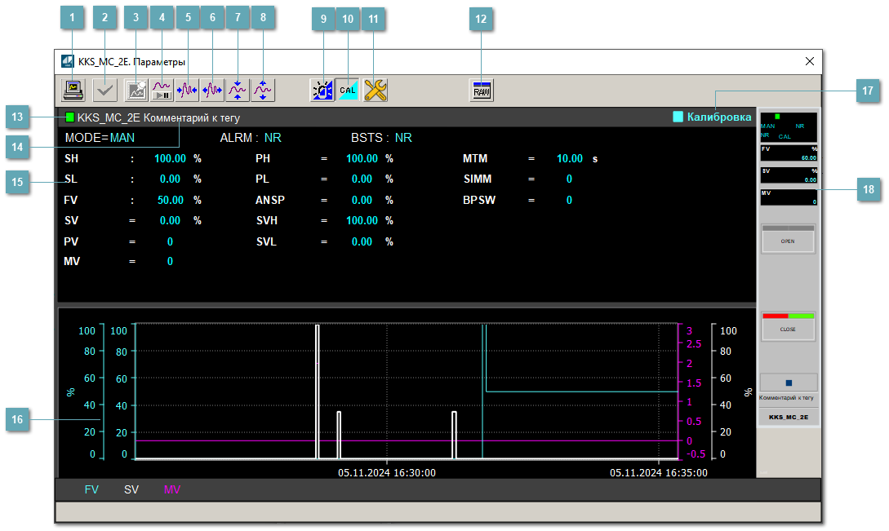Image resolution: width=889 pixels, height=531 pixels.
Task: Compress the trend vertical scale
Action: click(x=238, y=90)
